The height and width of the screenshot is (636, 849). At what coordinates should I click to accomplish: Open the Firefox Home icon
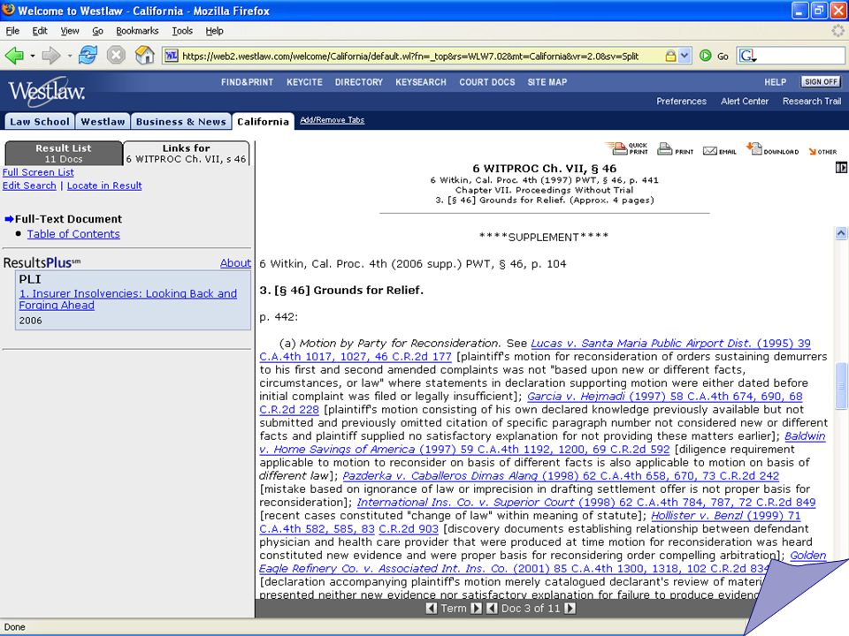(144, 55)
